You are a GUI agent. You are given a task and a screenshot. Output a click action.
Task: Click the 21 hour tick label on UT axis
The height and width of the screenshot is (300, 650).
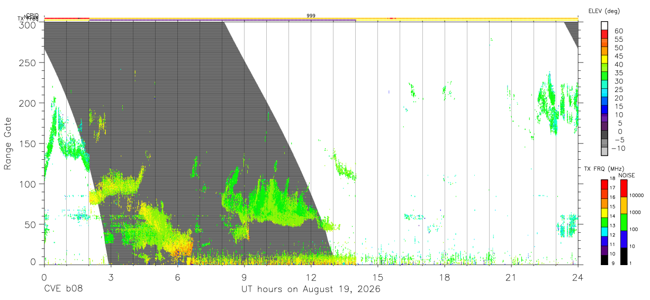(x=511, y=277)
